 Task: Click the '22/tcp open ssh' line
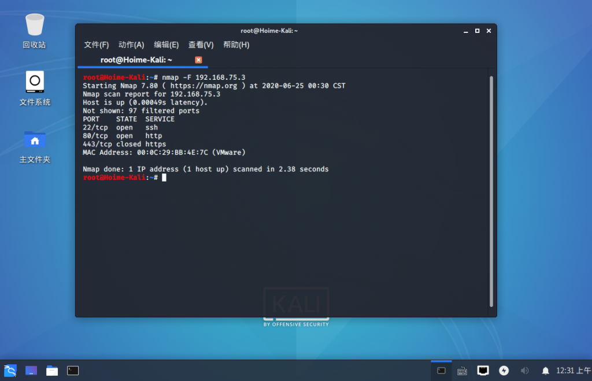tap(120, 127)
